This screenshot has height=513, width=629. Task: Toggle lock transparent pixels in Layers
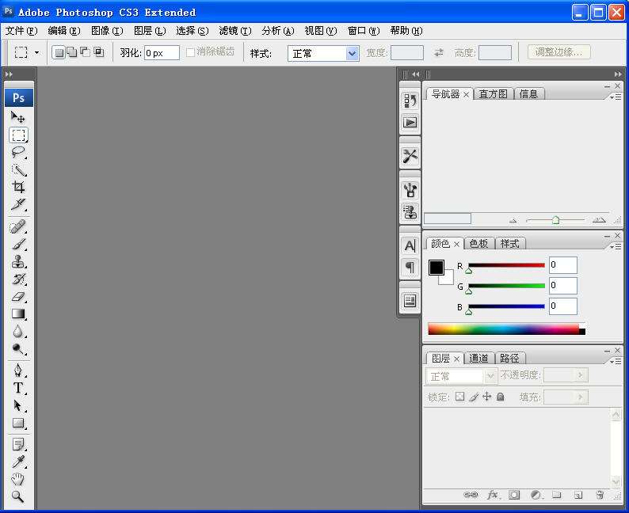click(x=459, y=397)
